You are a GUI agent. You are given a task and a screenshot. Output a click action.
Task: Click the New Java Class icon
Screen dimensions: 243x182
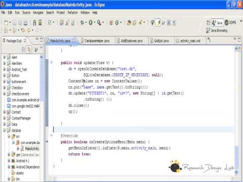pyautogui.click(x=117, y=23)
